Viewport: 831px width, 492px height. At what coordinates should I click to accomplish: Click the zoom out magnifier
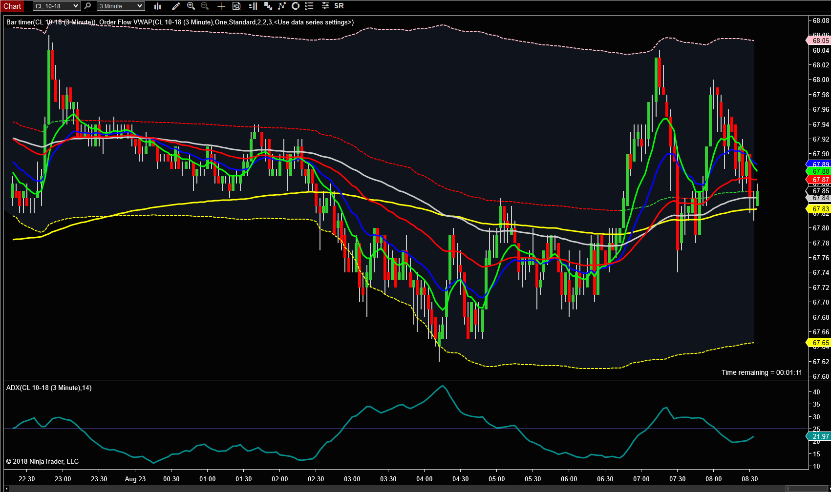(205, 6)
